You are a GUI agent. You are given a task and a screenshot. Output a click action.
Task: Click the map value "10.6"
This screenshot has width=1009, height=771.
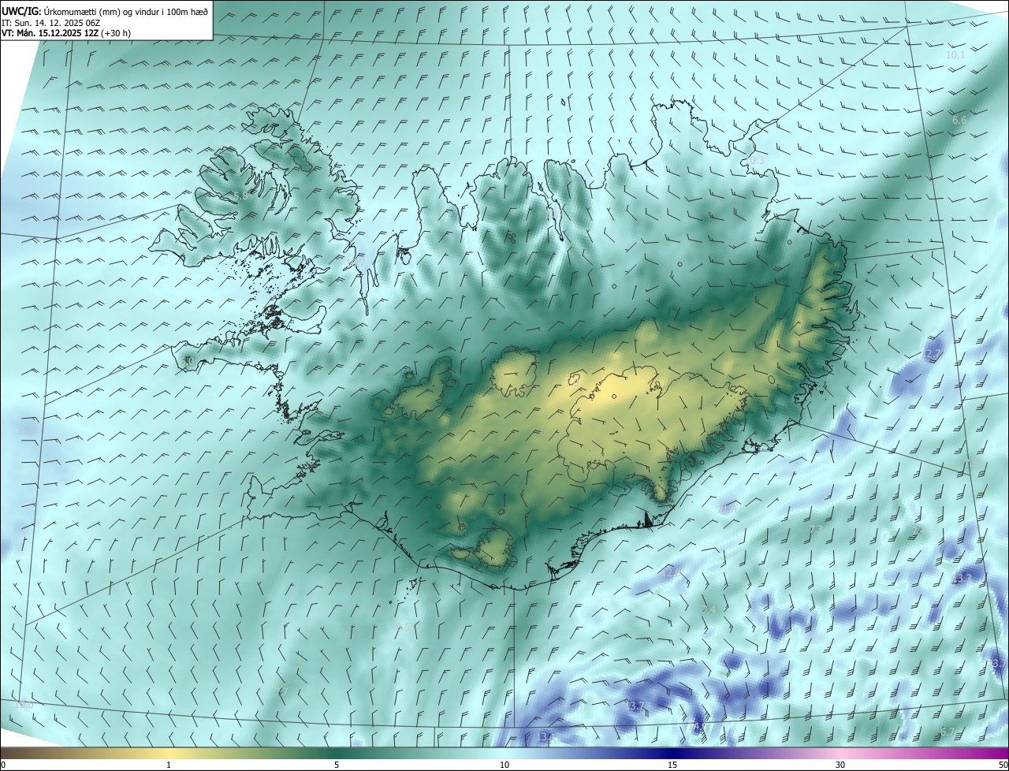coord(24,704)
